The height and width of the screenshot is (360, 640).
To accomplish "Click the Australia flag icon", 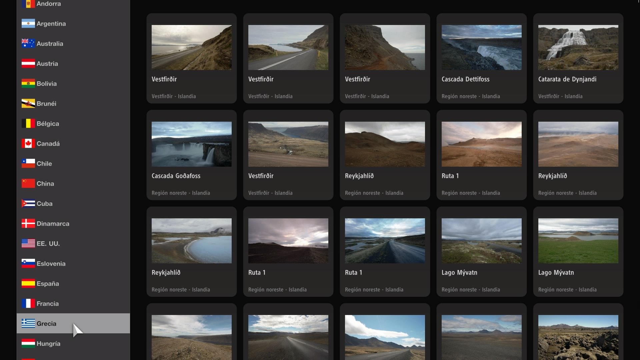I will click(x=28, y=44).
